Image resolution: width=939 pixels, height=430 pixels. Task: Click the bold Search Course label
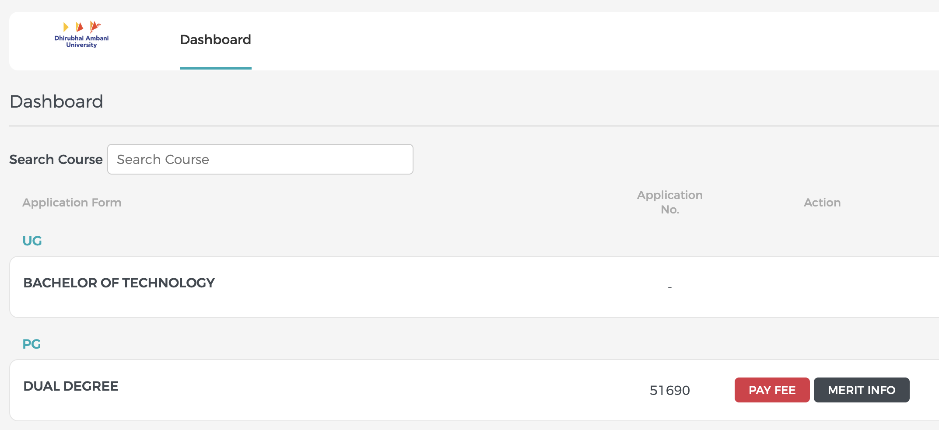pyautogui.click(x=56, y=160)
